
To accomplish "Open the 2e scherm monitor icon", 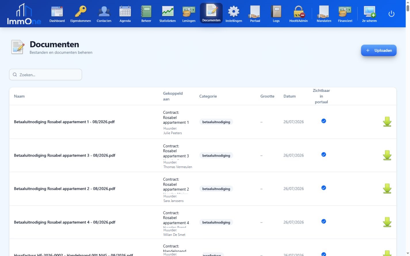I will tap(369, 14).
